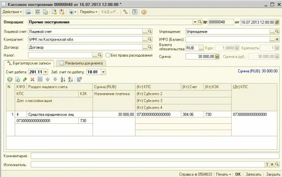Screen dimensions: 282x177
Task: Copy table row with the copy-row icon
Action: coord(17,79)
